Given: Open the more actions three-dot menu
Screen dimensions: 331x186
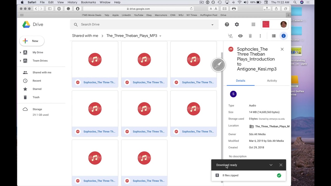Looking at the screenshot, I should (260, 36).
